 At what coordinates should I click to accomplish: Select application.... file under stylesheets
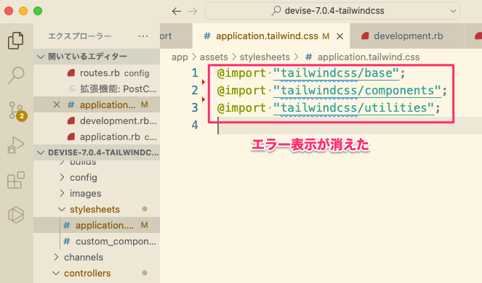pyautogui.click(x=97, y=225)
